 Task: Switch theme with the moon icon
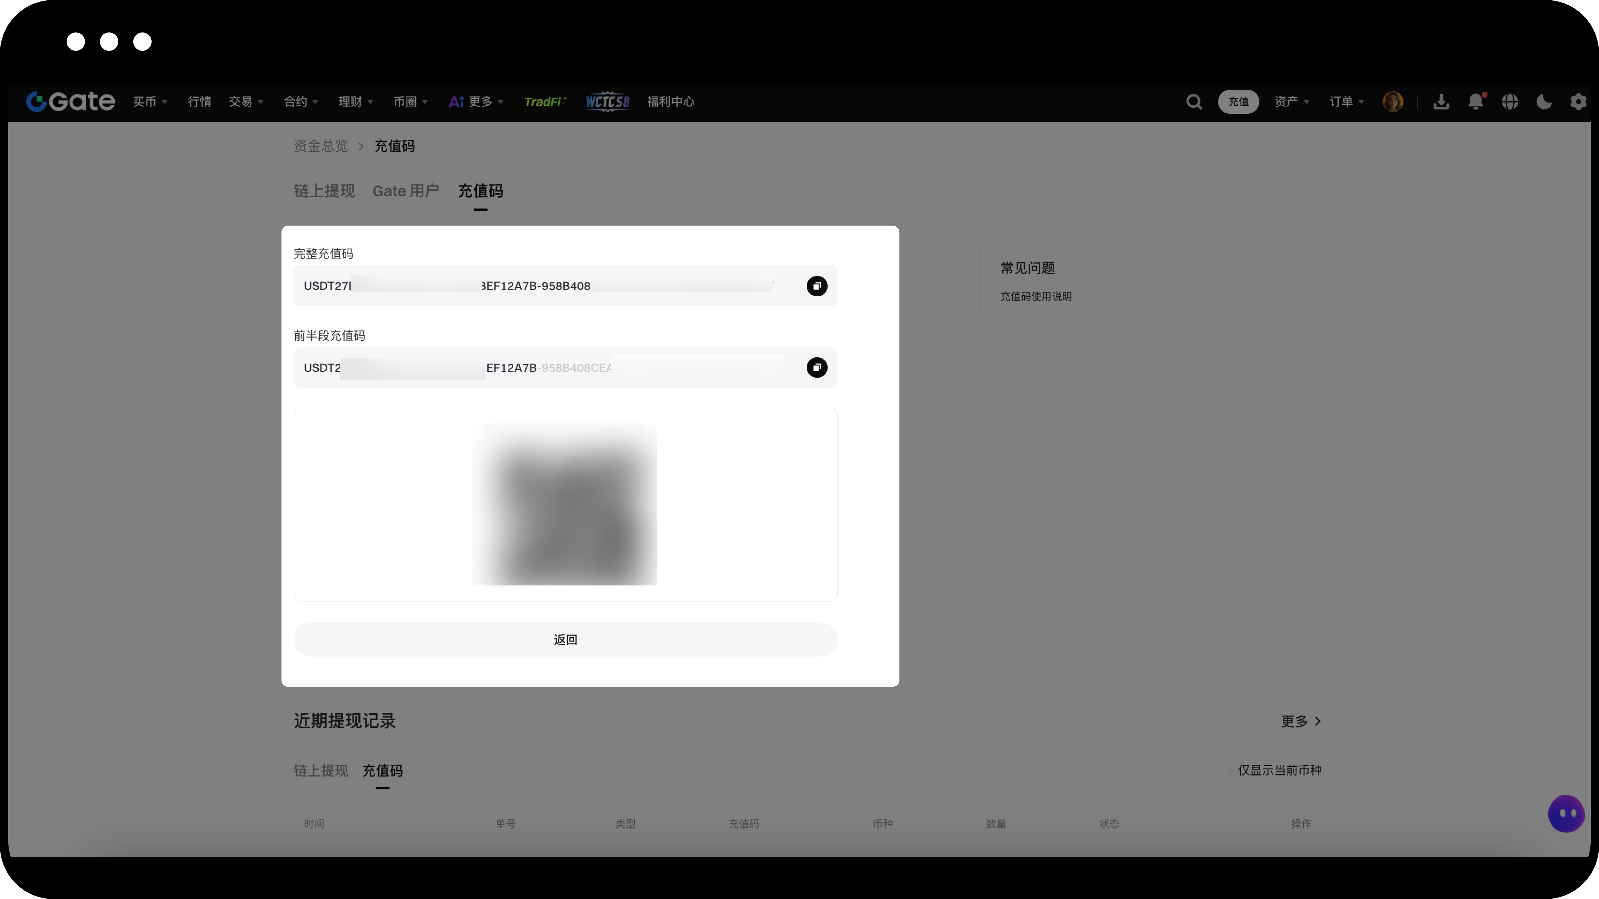coord(1544,101)
